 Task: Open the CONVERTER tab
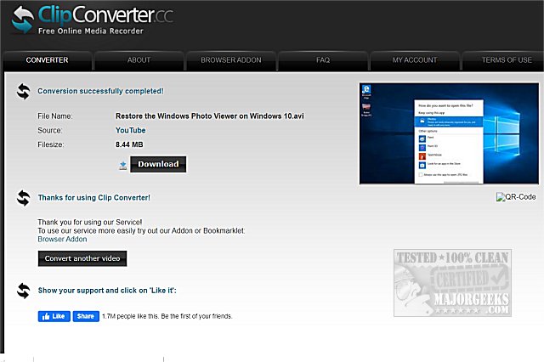point(48,60)
